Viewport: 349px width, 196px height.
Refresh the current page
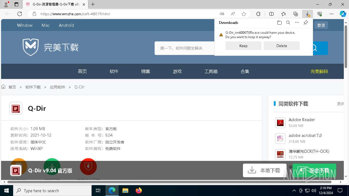pyautogui.click(x=20, y=14)
